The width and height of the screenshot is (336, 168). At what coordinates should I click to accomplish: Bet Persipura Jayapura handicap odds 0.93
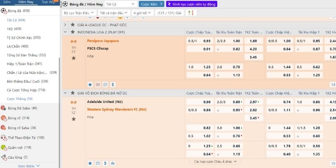point(200,41)
